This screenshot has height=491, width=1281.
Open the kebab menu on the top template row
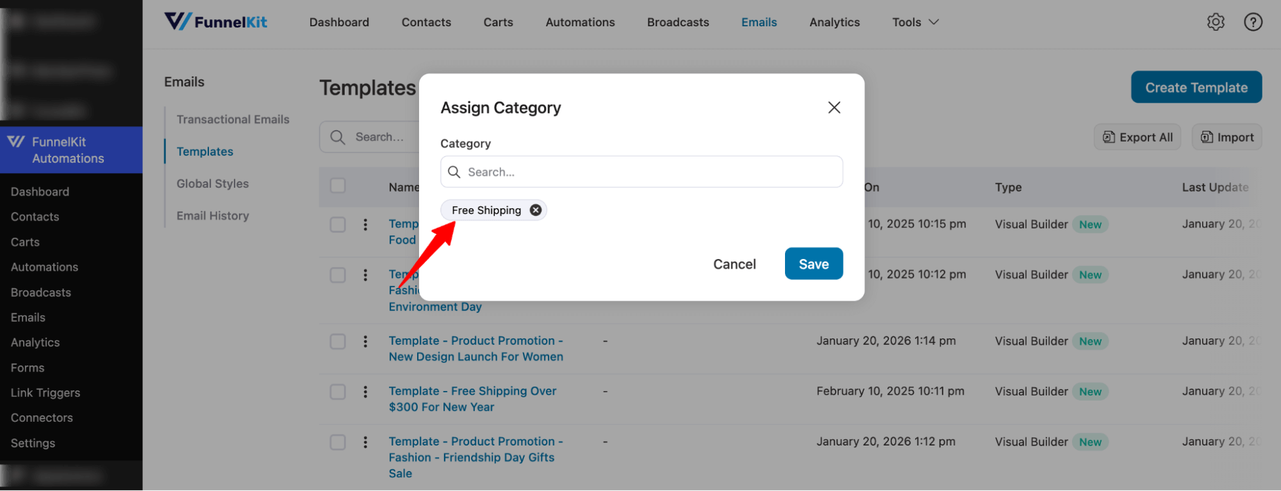[365, 224]
